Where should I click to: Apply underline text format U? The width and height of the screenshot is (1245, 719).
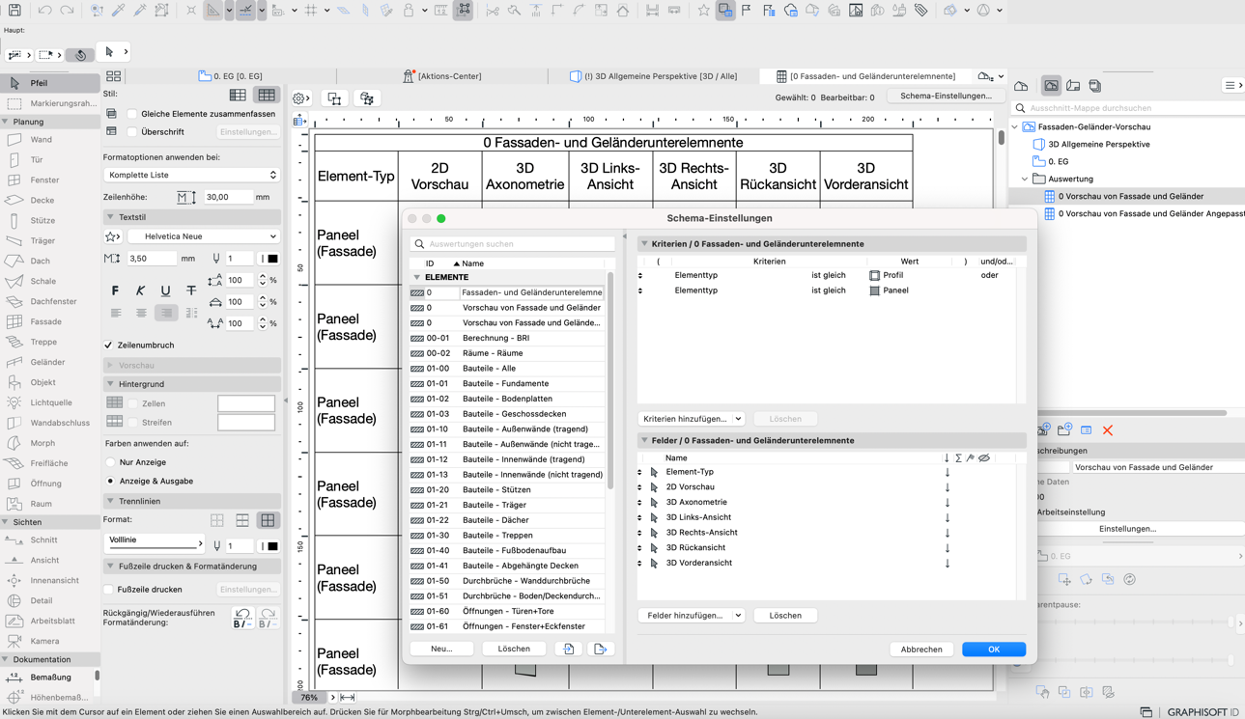[165, 290]
